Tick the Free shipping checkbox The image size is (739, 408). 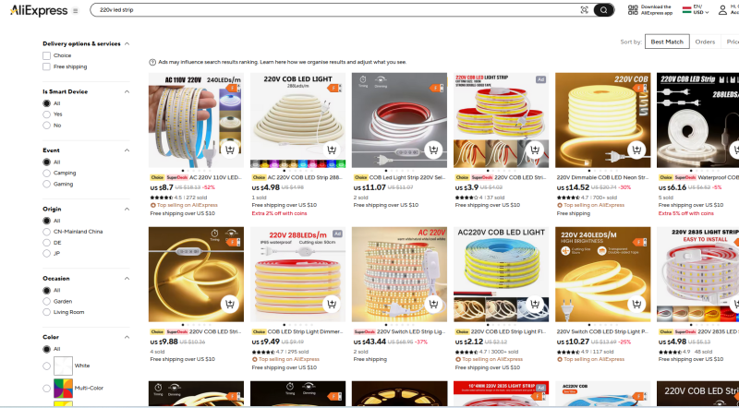(x=46, y=66)
